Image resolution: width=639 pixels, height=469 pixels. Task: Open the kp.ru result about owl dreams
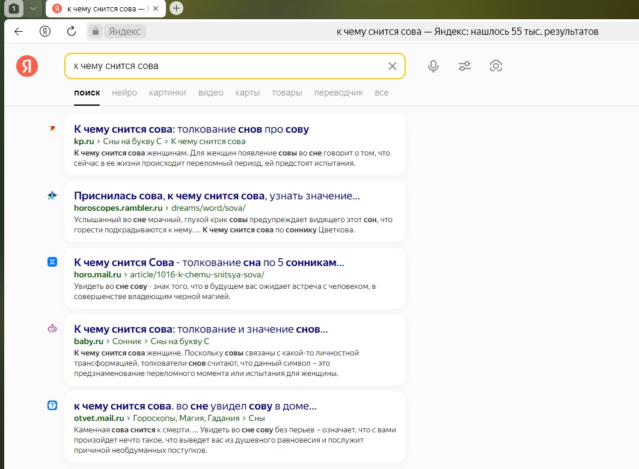pos(191,129)
